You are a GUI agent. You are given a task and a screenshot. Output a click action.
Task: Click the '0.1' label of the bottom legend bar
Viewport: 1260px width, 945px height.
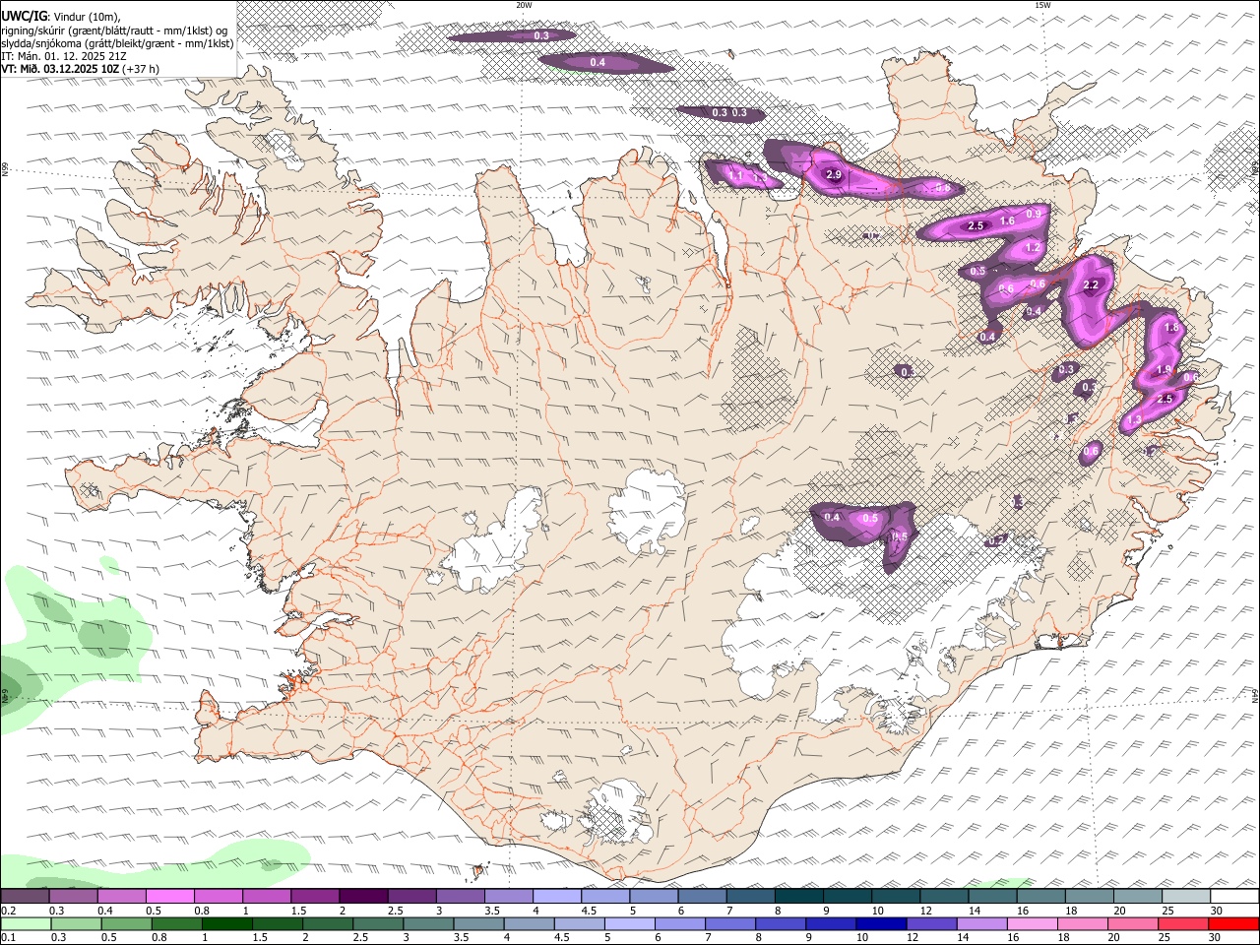(8, 937)
